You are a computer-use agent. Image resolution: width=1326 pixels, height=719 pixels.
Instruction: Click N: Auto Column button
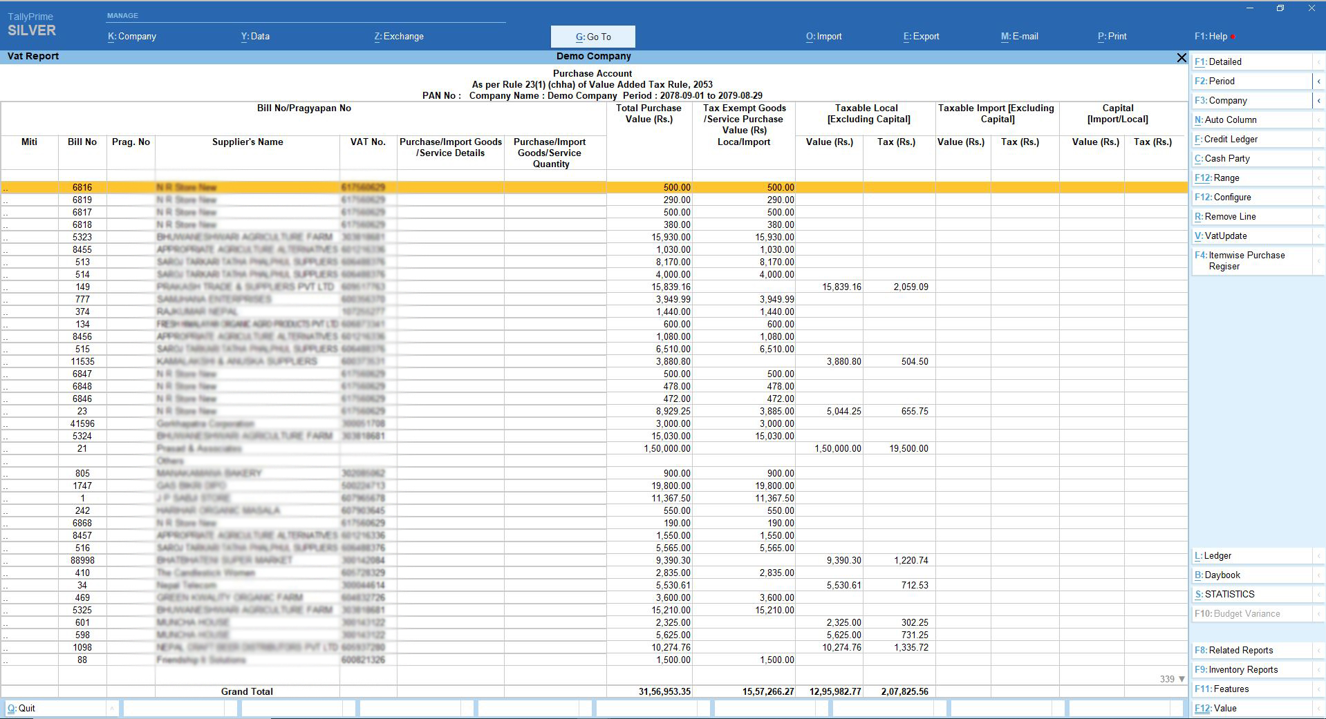1251,119
